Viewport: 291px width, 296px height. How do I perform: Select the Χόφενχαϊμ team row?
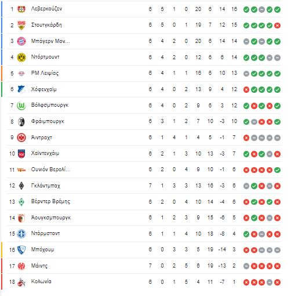tap(144, 89)
